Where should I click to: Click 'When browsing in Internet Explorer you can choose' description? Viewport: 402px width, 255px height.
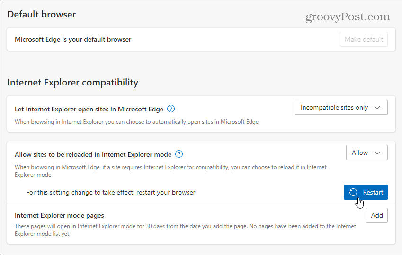(137, 122)
